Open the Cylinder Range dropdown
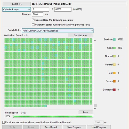 (17, 10)
